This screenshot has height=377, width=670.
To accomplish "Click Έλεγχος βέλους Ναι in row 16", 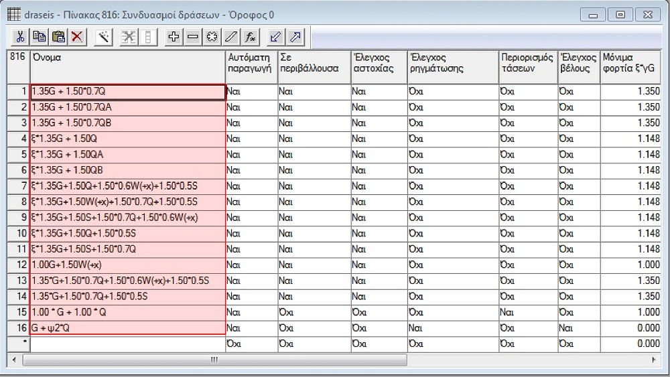I will (x=579, y=328).
